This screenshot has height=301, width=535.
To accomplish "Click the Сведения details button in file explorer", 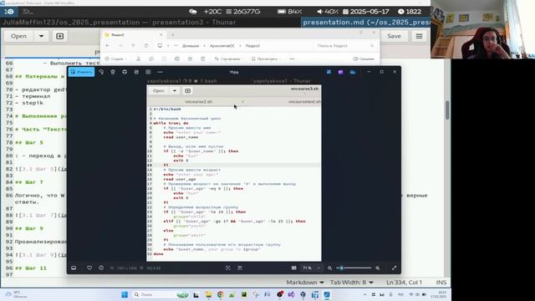I will tap(364, 59).
